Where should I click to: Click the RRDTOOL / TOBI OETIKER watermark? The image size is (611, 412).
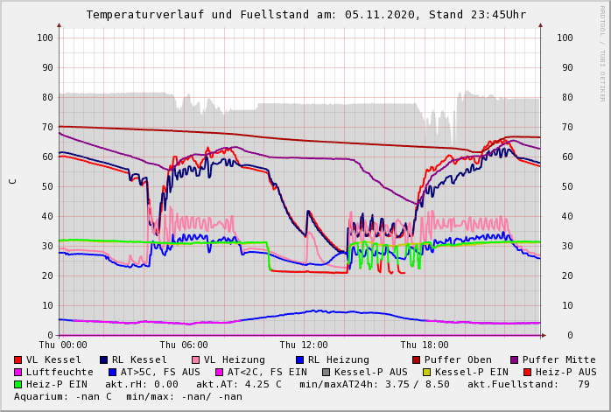pos(602,52)
